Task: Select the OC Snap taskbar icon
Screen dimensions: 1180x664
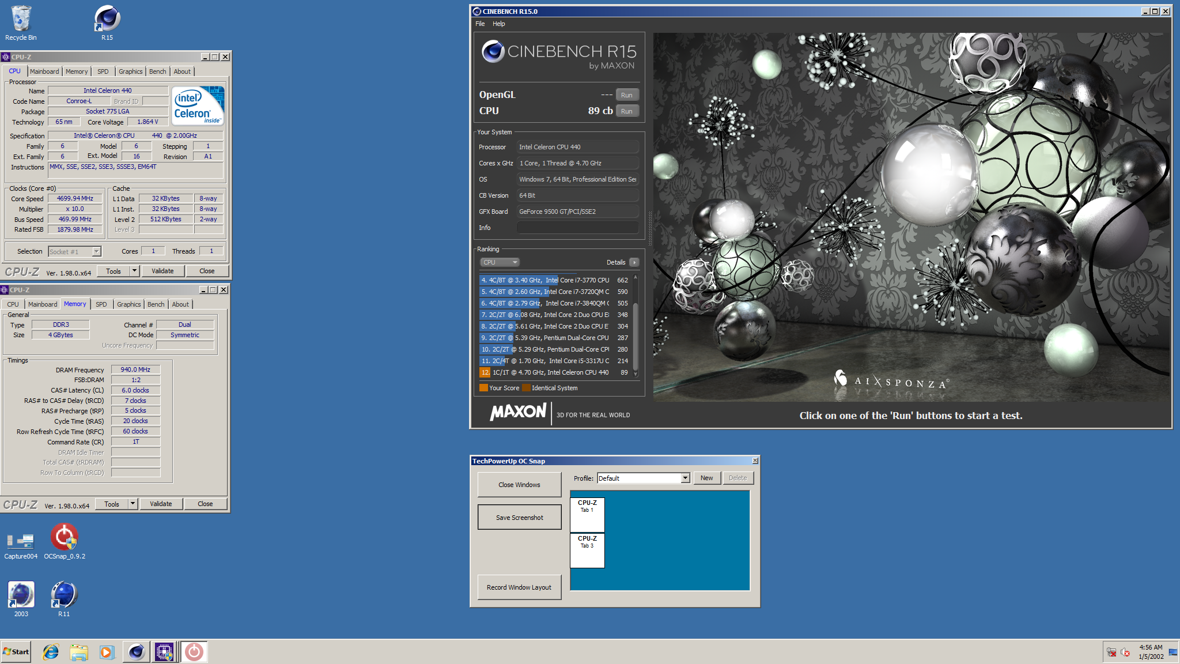Action: click(194, 652)
